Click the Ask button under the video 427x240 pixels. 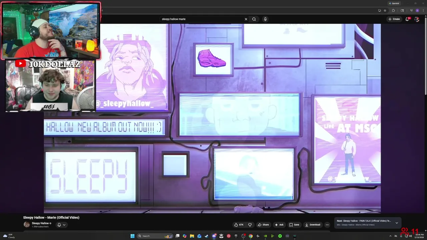279,225
